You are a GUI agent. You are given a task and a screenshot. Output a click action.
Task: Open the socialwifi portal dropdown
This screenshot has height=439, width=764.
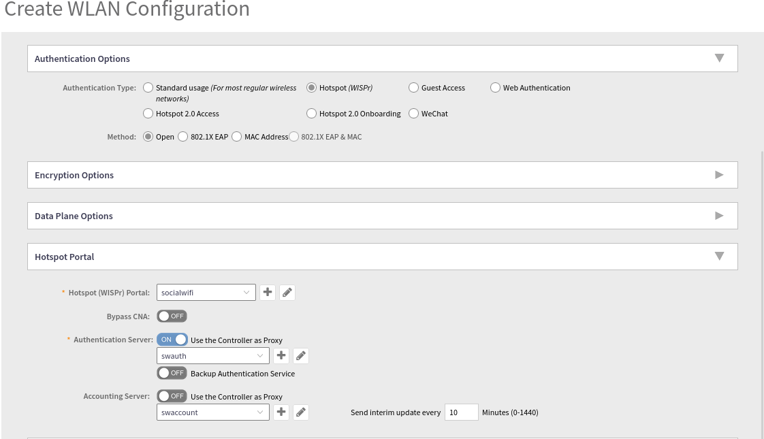pos(206,293)
